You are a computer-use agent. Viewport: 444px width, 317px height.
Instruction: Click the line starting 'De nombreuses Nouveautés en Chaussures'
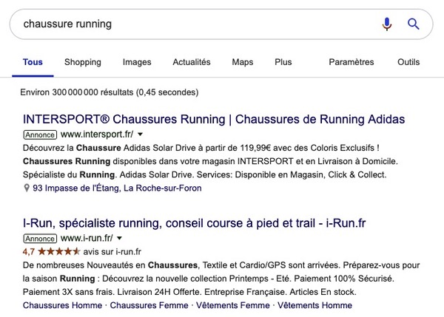tap(221, 265)
